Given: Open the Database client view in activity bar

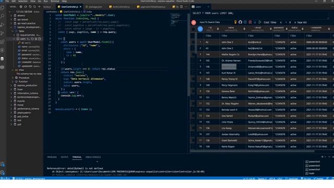Looking at the screenshot, I should [x=2, y=59].
